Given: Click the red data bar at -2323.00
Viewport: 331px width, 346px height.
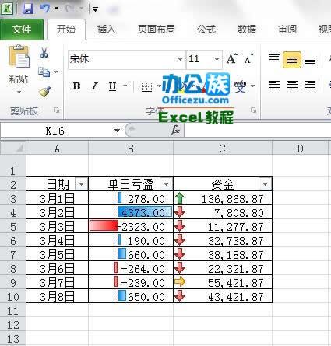Looking at the screenshot, I should 104,226.
